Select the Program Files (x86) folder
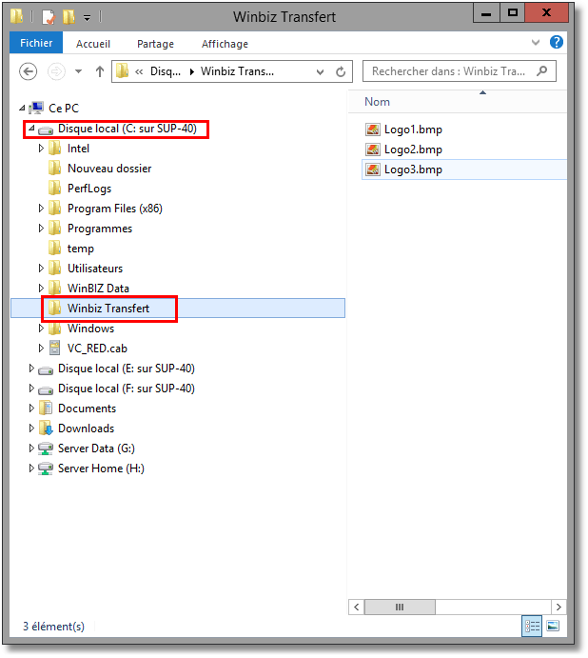 (x=115, y=209)
